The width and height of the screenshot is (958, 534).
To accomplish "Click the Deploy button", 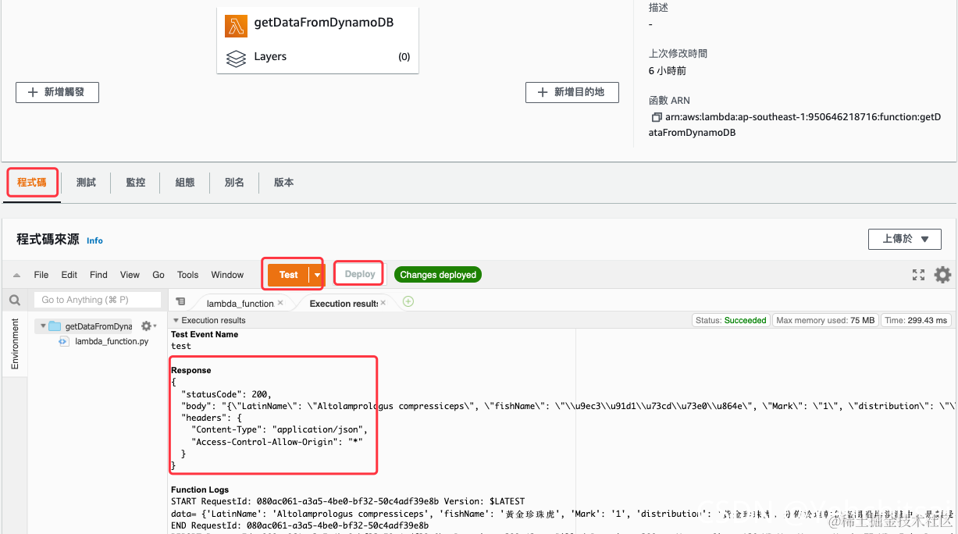I will coord(360,274).
